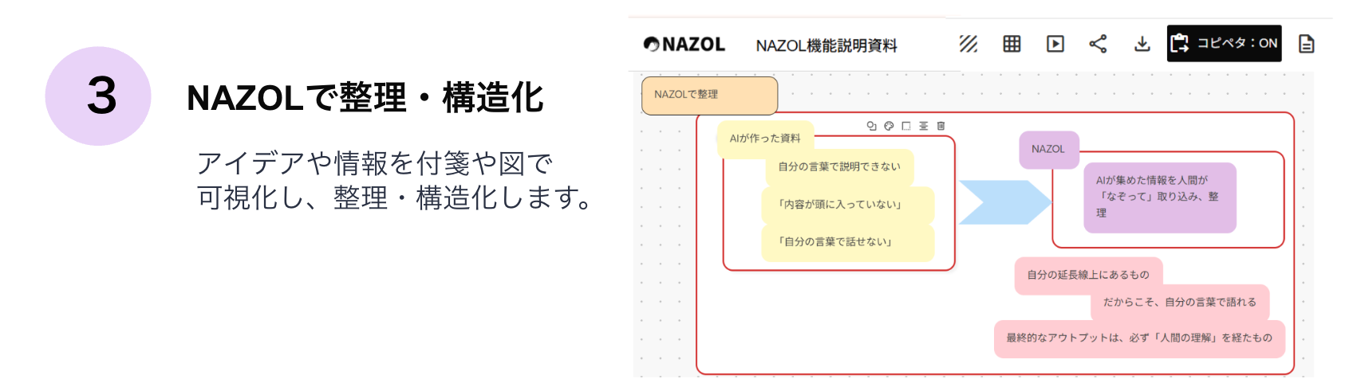Click the diagonal stripes pattern icon

point(968,44)
